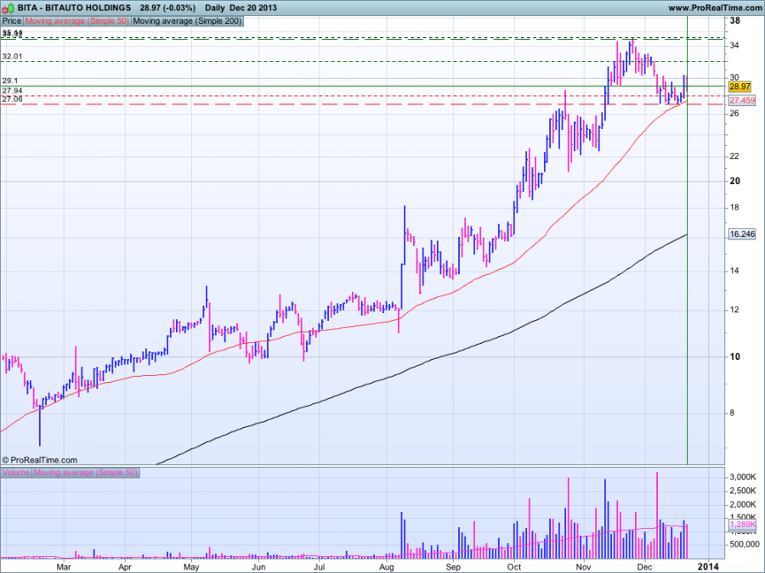Viewport: 765px width, 573px height.
Task: Click the Aug label on time axis
Action: click(387, 567)
